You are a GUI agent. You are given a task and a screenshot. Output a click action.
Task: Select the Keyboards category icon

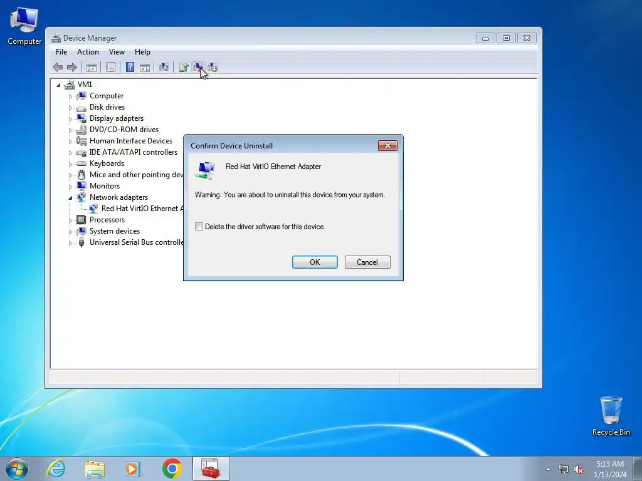[x=81, y=163]
